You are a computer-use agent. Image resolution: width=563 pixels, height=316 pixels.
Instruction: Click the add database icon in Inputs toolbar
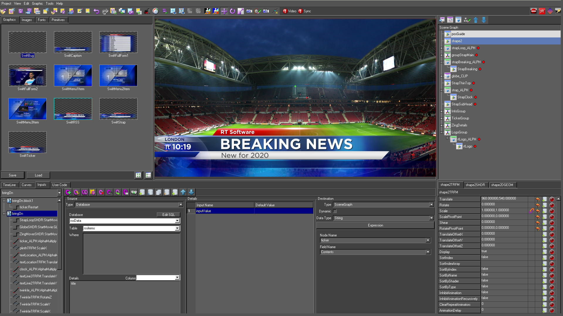(x=142, y=192)
